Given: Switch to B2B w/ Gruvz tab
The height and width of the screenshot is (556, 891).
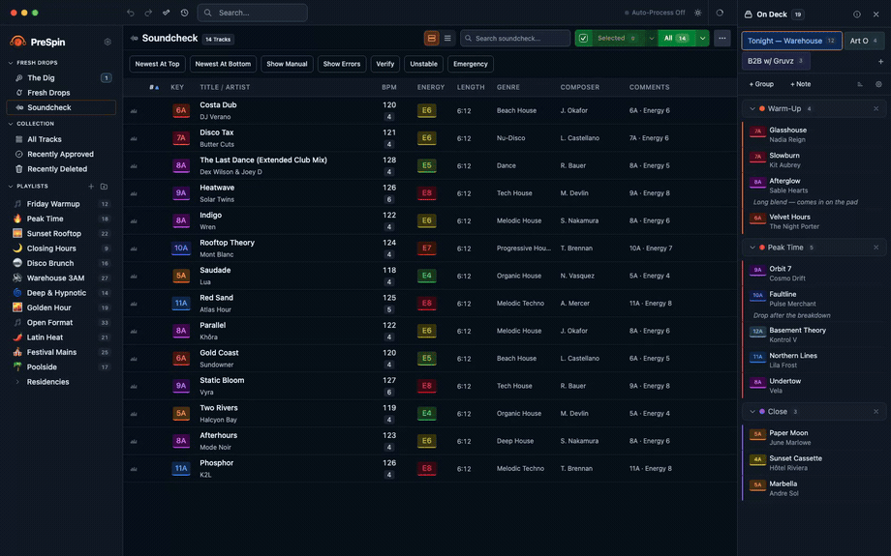Looking at the screenshot, I should [x=775, y=61].
